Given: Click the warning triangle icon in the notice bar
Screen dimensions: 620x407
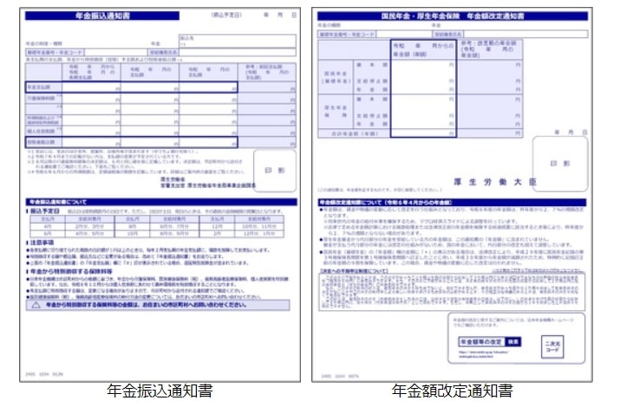Looking at the screenshot, I should pos(36,305).
